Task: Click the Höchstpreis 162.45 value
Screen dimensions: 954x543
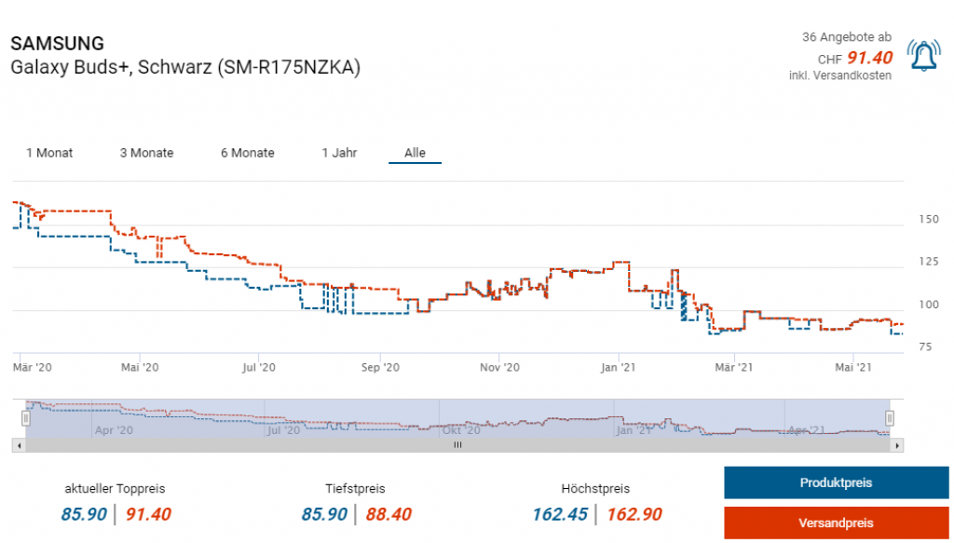Action: (x=560, y=514)
